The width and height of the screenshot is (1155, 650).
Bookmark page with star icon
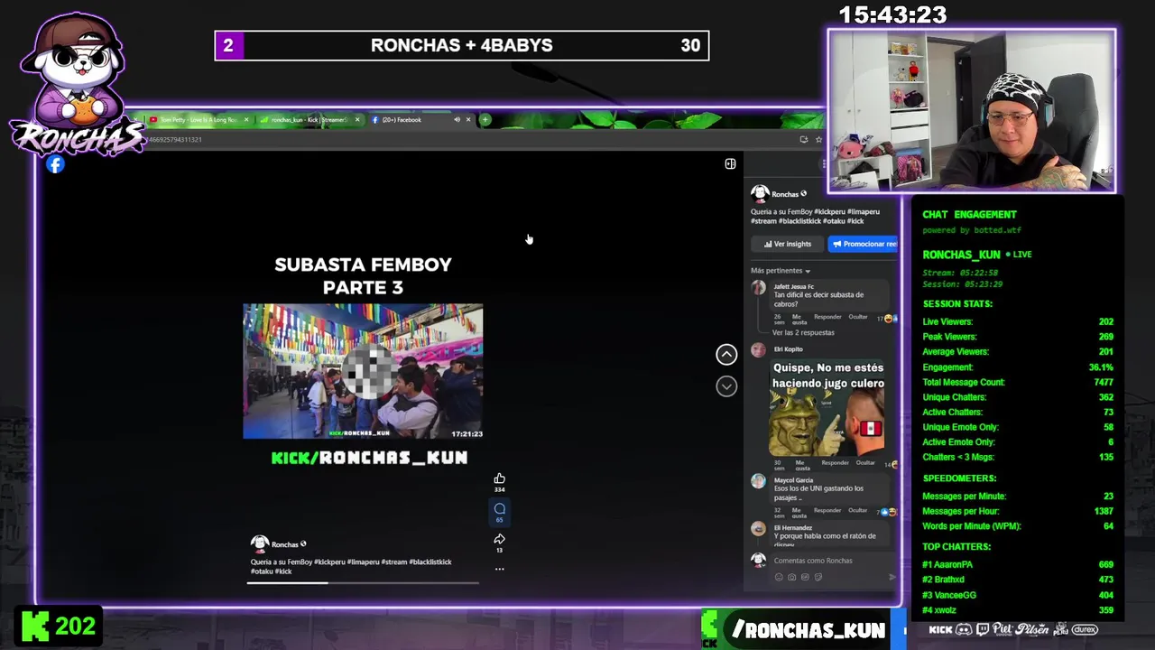(818, 139)
